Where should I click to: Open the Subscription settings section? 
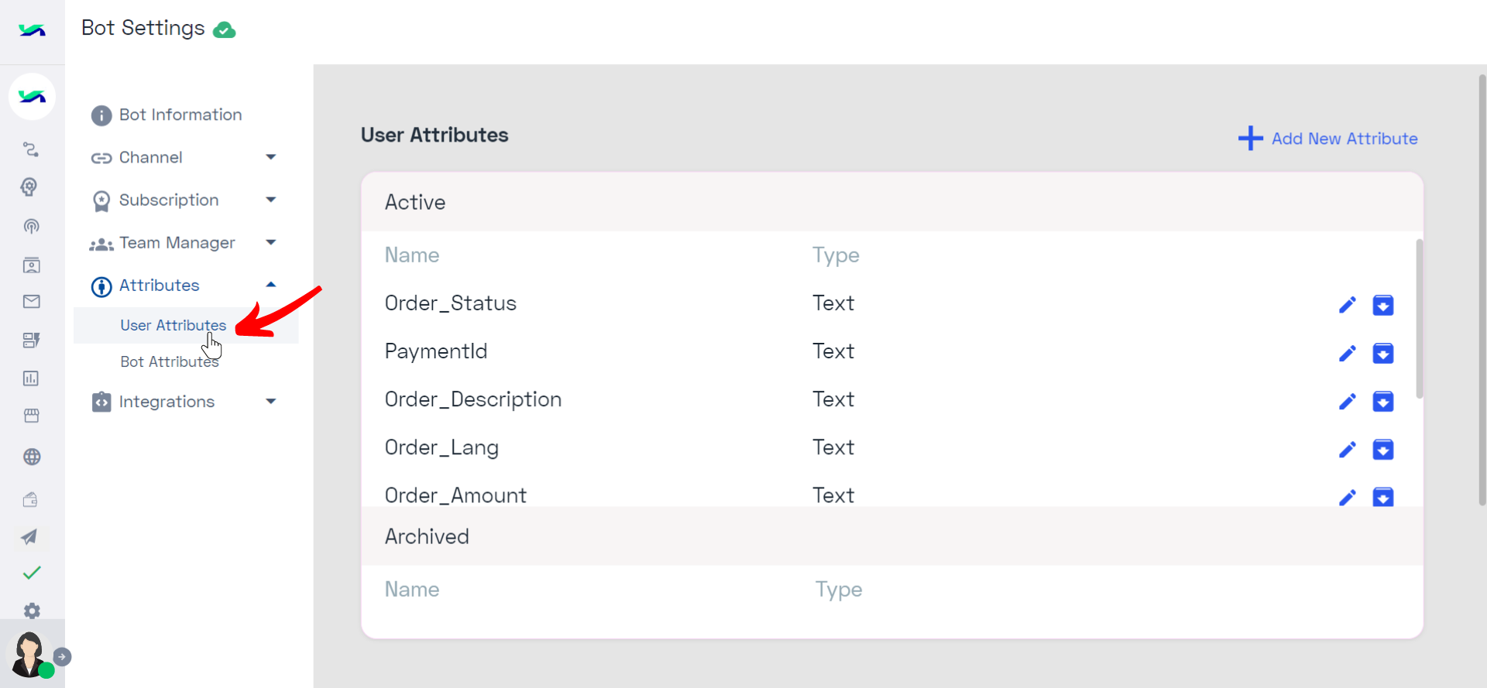point(169,200)
